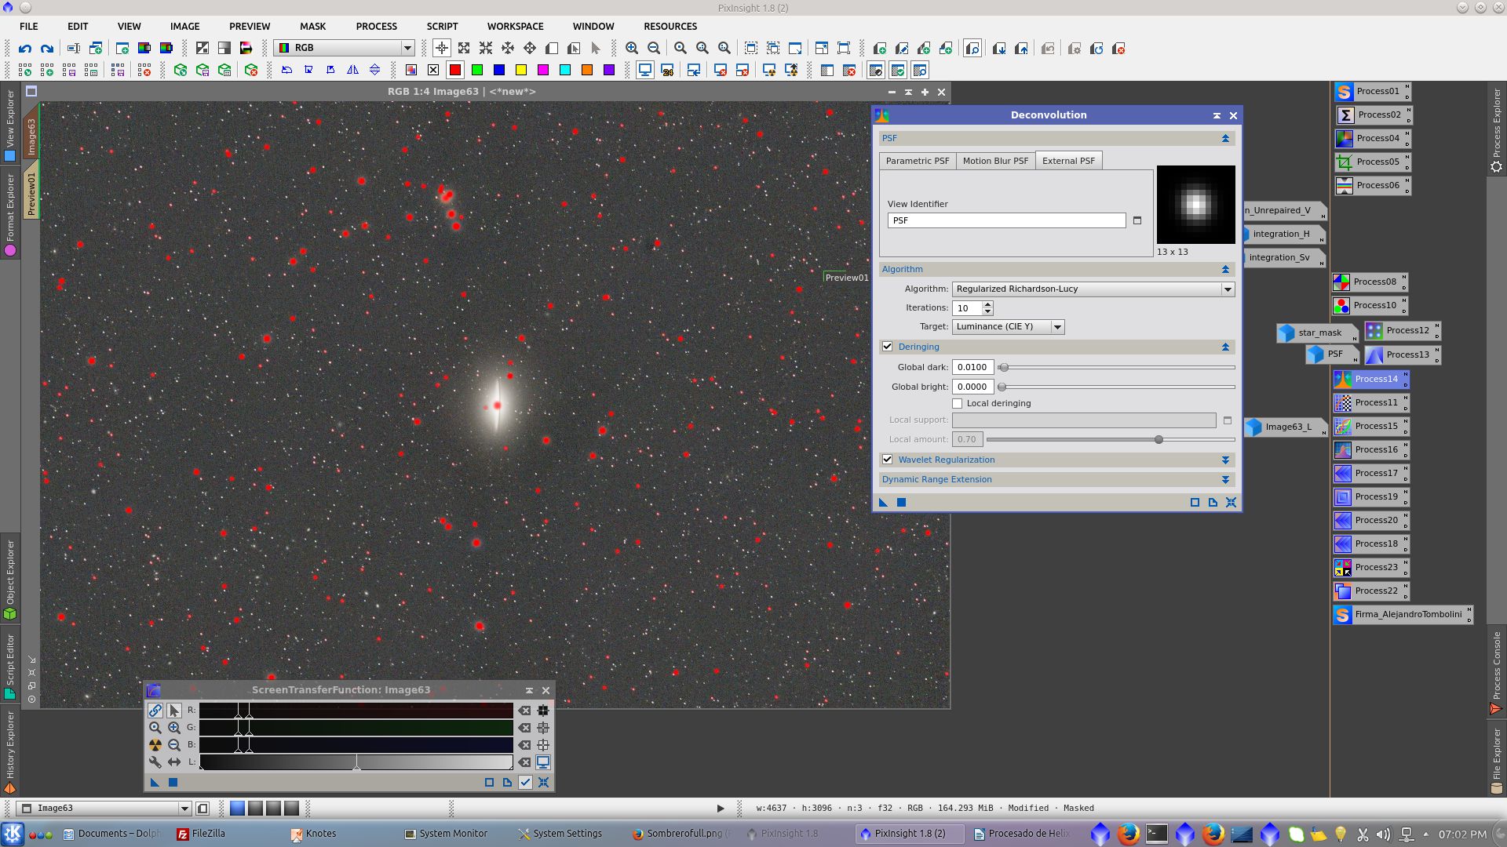Click the Global dark value field

[972, 368]
